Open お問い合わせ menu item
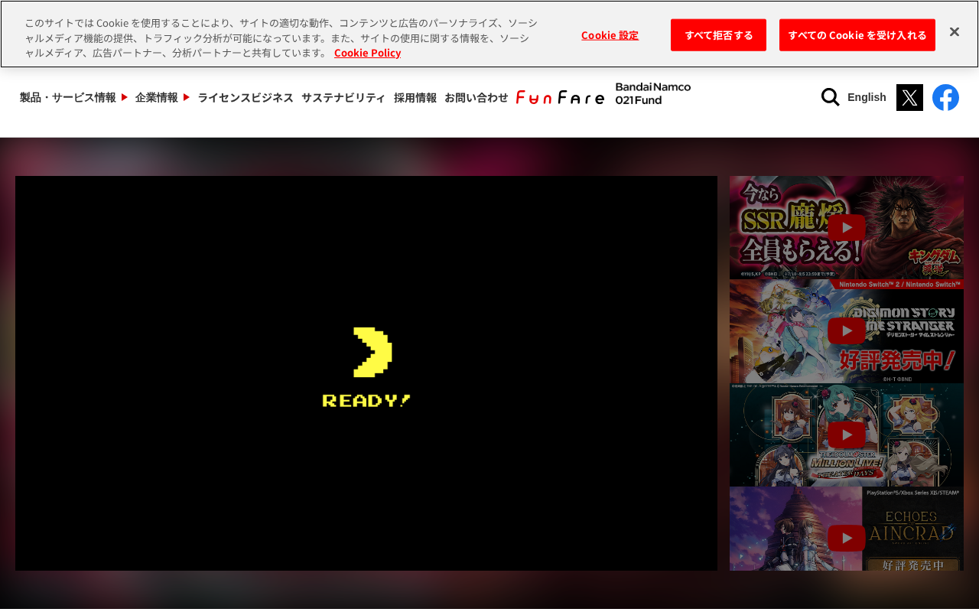 tap(476, 97)
